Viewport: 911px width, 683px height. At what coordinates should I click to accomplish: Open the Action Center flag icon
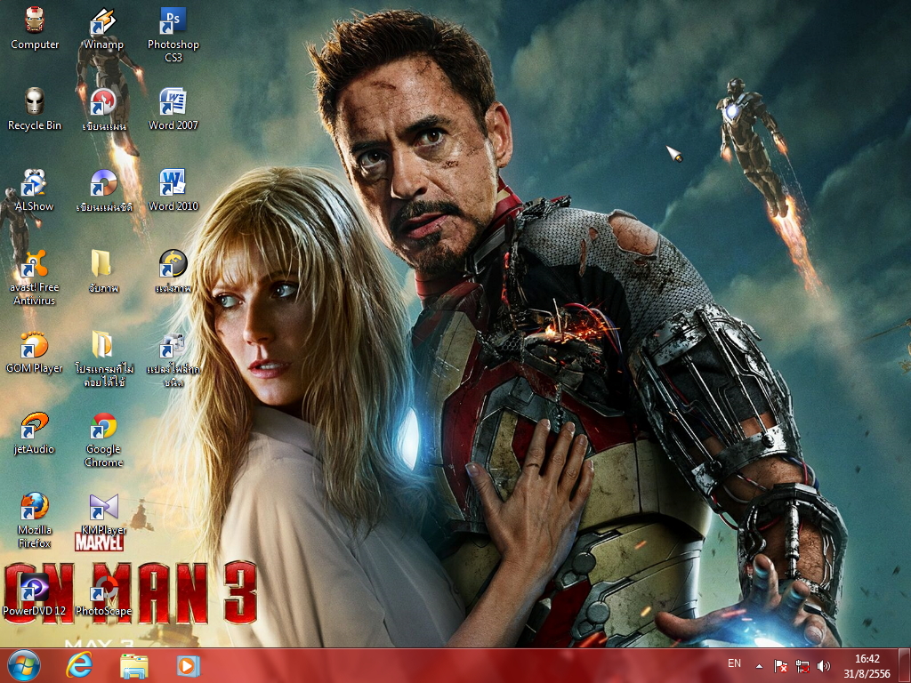[780, 666]
